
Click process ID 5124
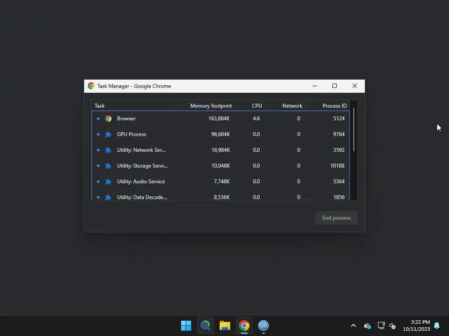[339, 119]
